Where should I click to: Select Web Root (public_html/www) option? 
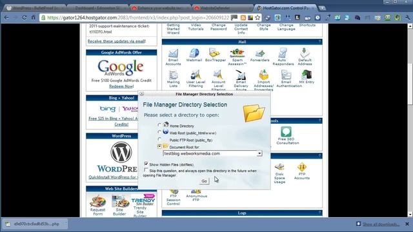159,132
